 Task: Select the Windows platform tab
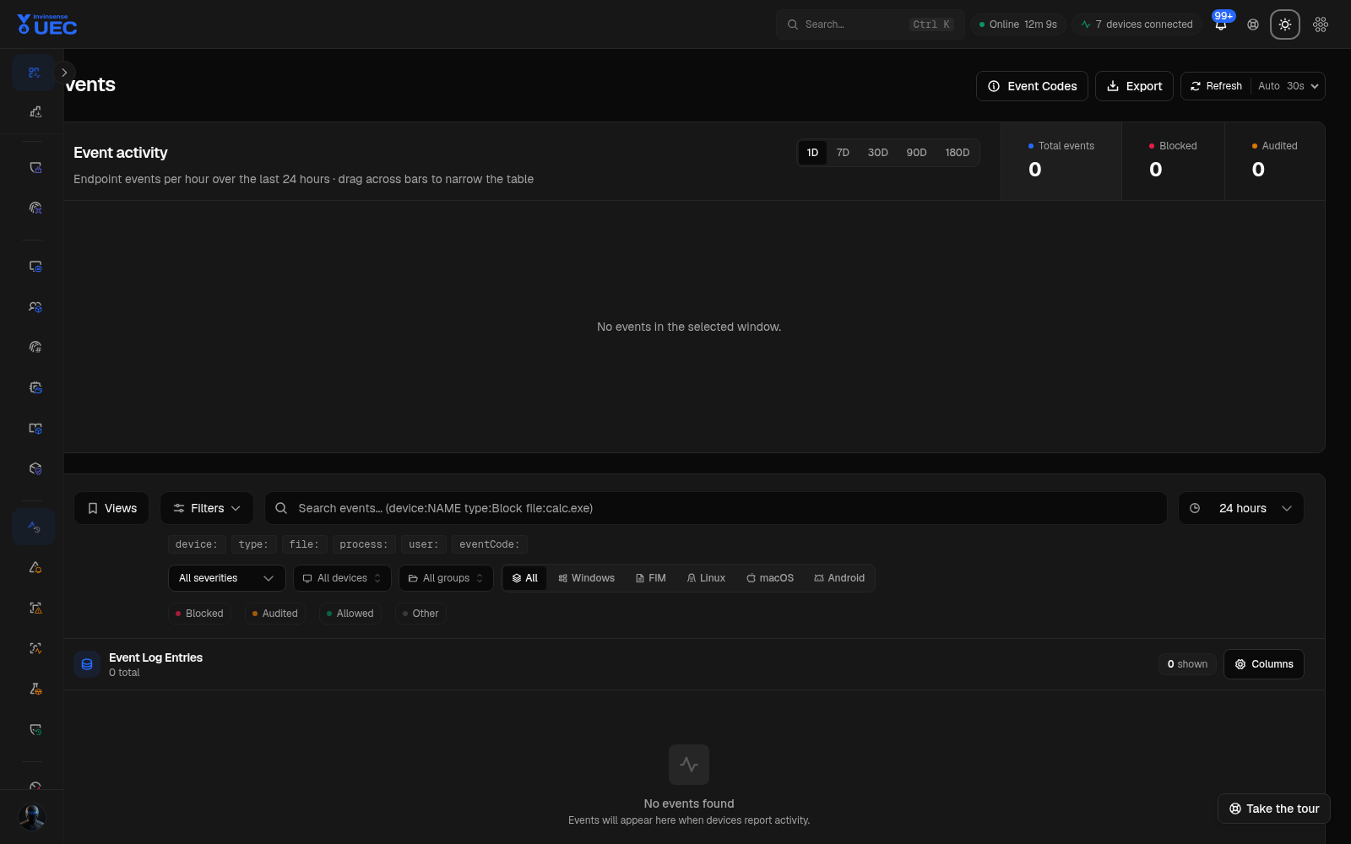pos(587,578)
